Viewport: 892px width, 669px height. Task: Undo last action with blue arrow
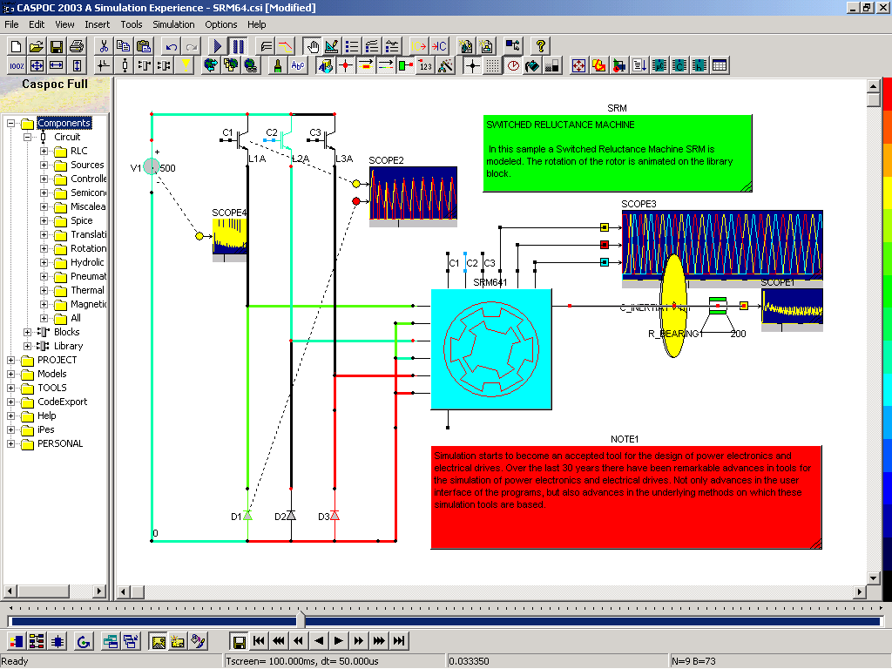pyautogui.click(x=172, y=46)
